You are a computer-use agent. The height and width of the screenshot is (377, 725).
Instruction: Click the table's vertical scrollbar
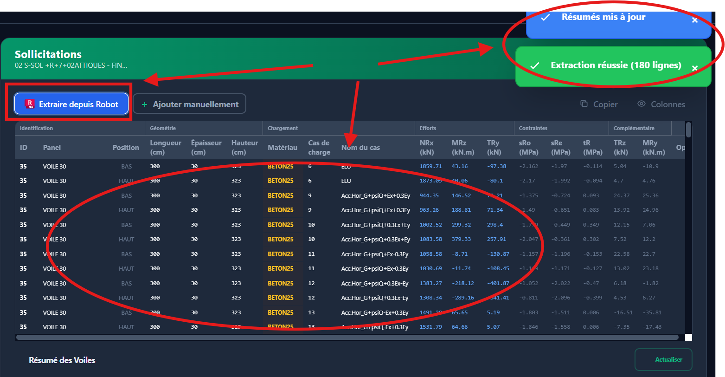(688, 130)
